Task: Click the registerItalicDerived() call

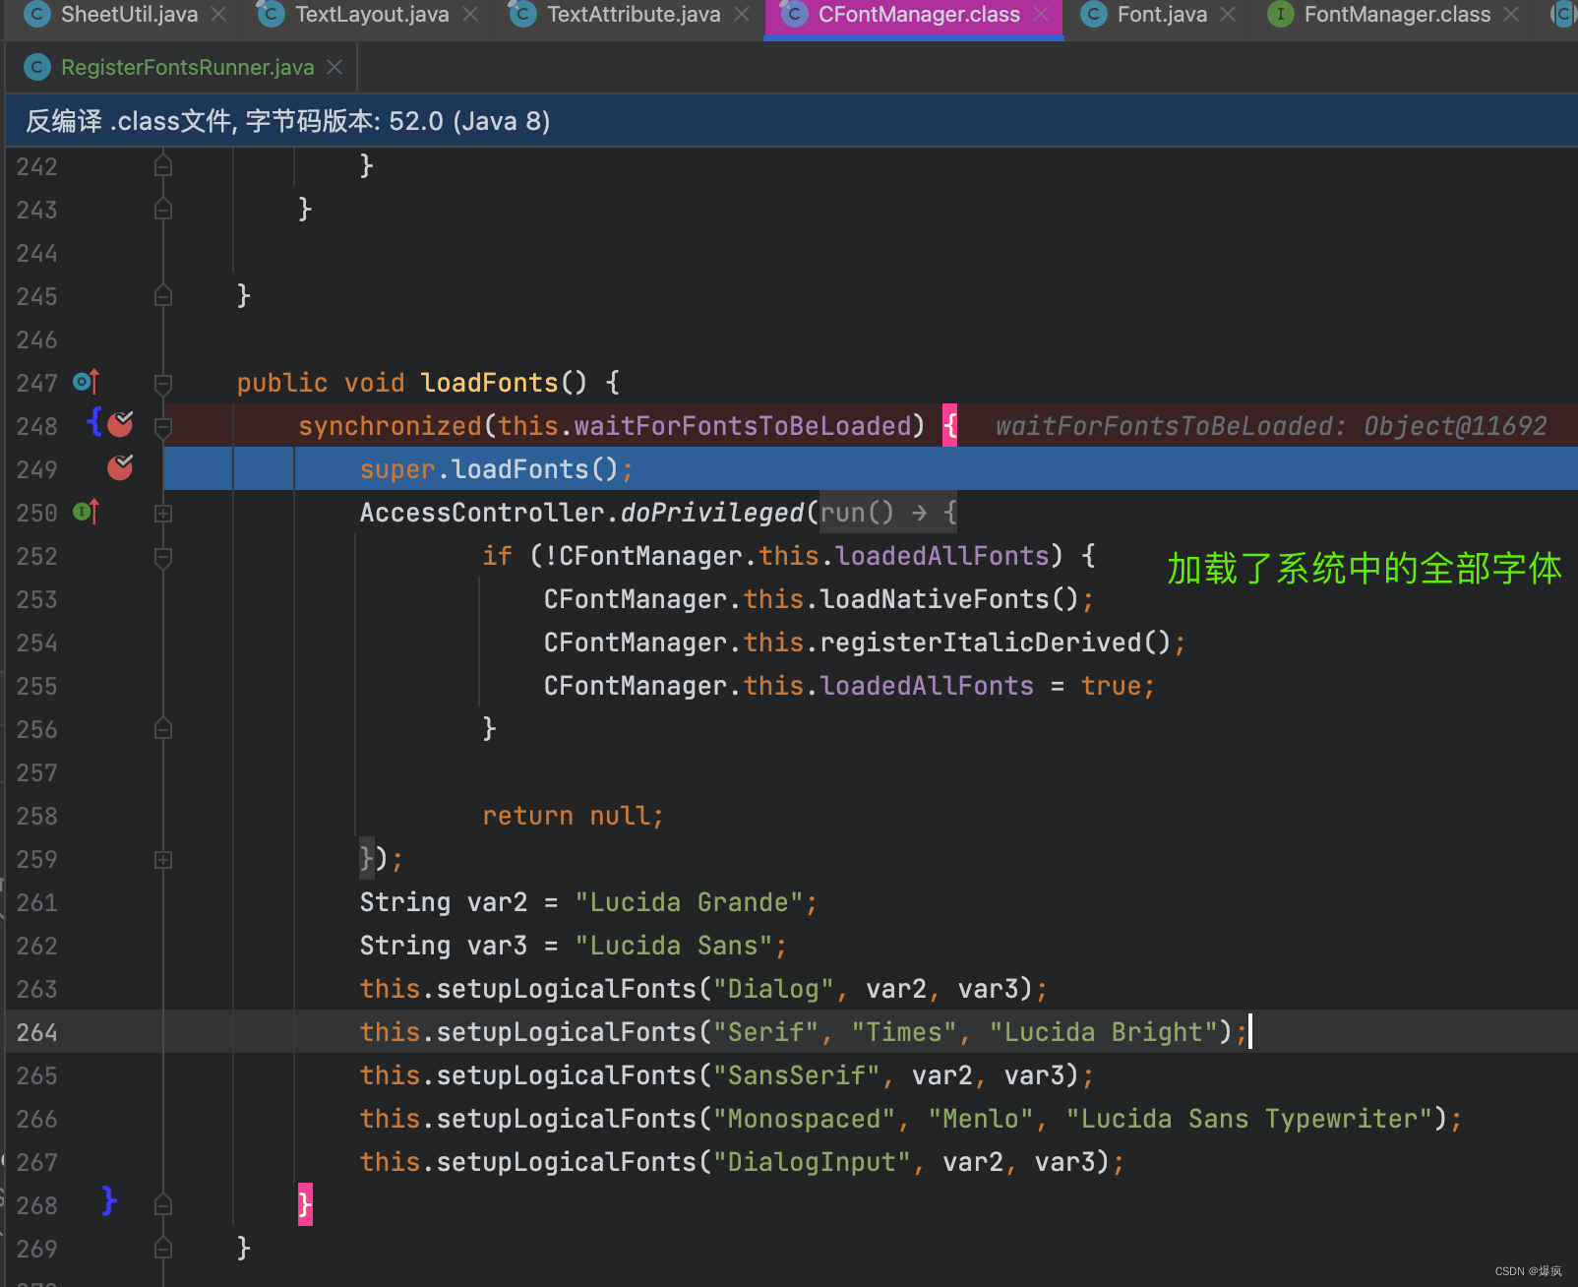Action: 996,643
